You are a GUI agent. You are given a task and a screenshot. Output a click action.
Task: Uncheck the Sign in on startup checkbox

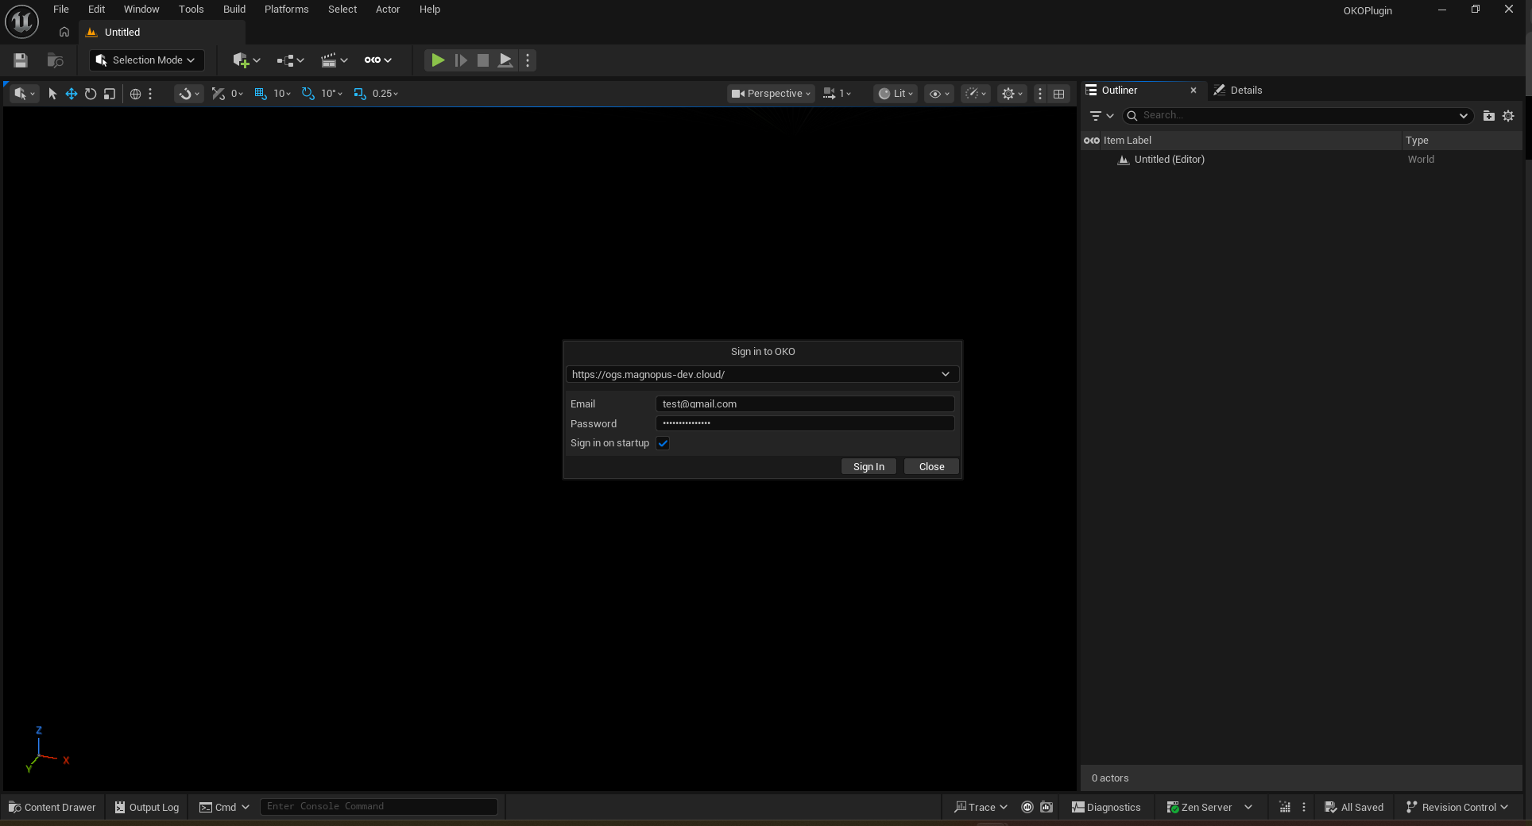coord(663,443)
